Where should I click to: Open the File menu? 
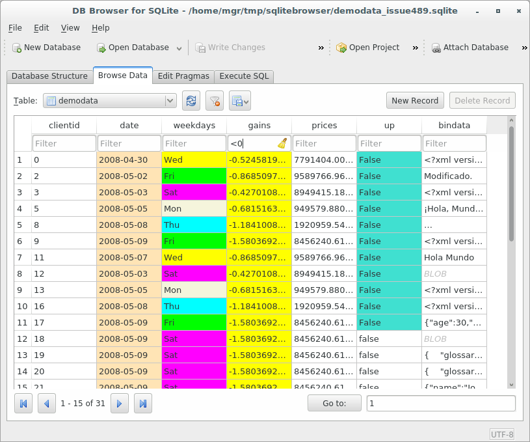tap(15, 28)
